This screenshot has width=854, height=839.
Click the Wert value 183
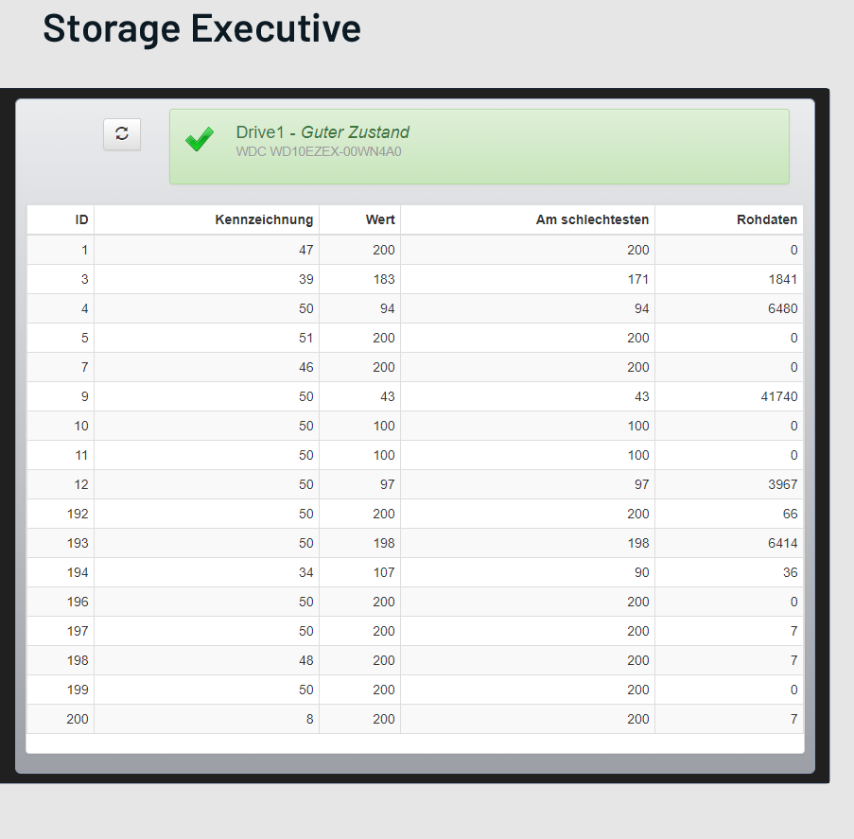[x=384, y=279]
